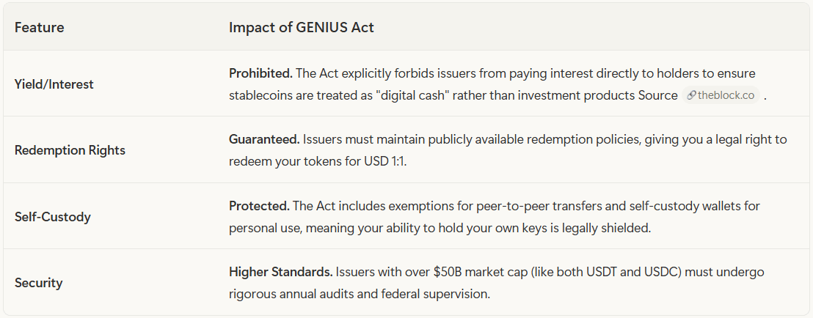Click the link icon beside theblock.co
Viewport: 813px width, 318px height.
691,96
